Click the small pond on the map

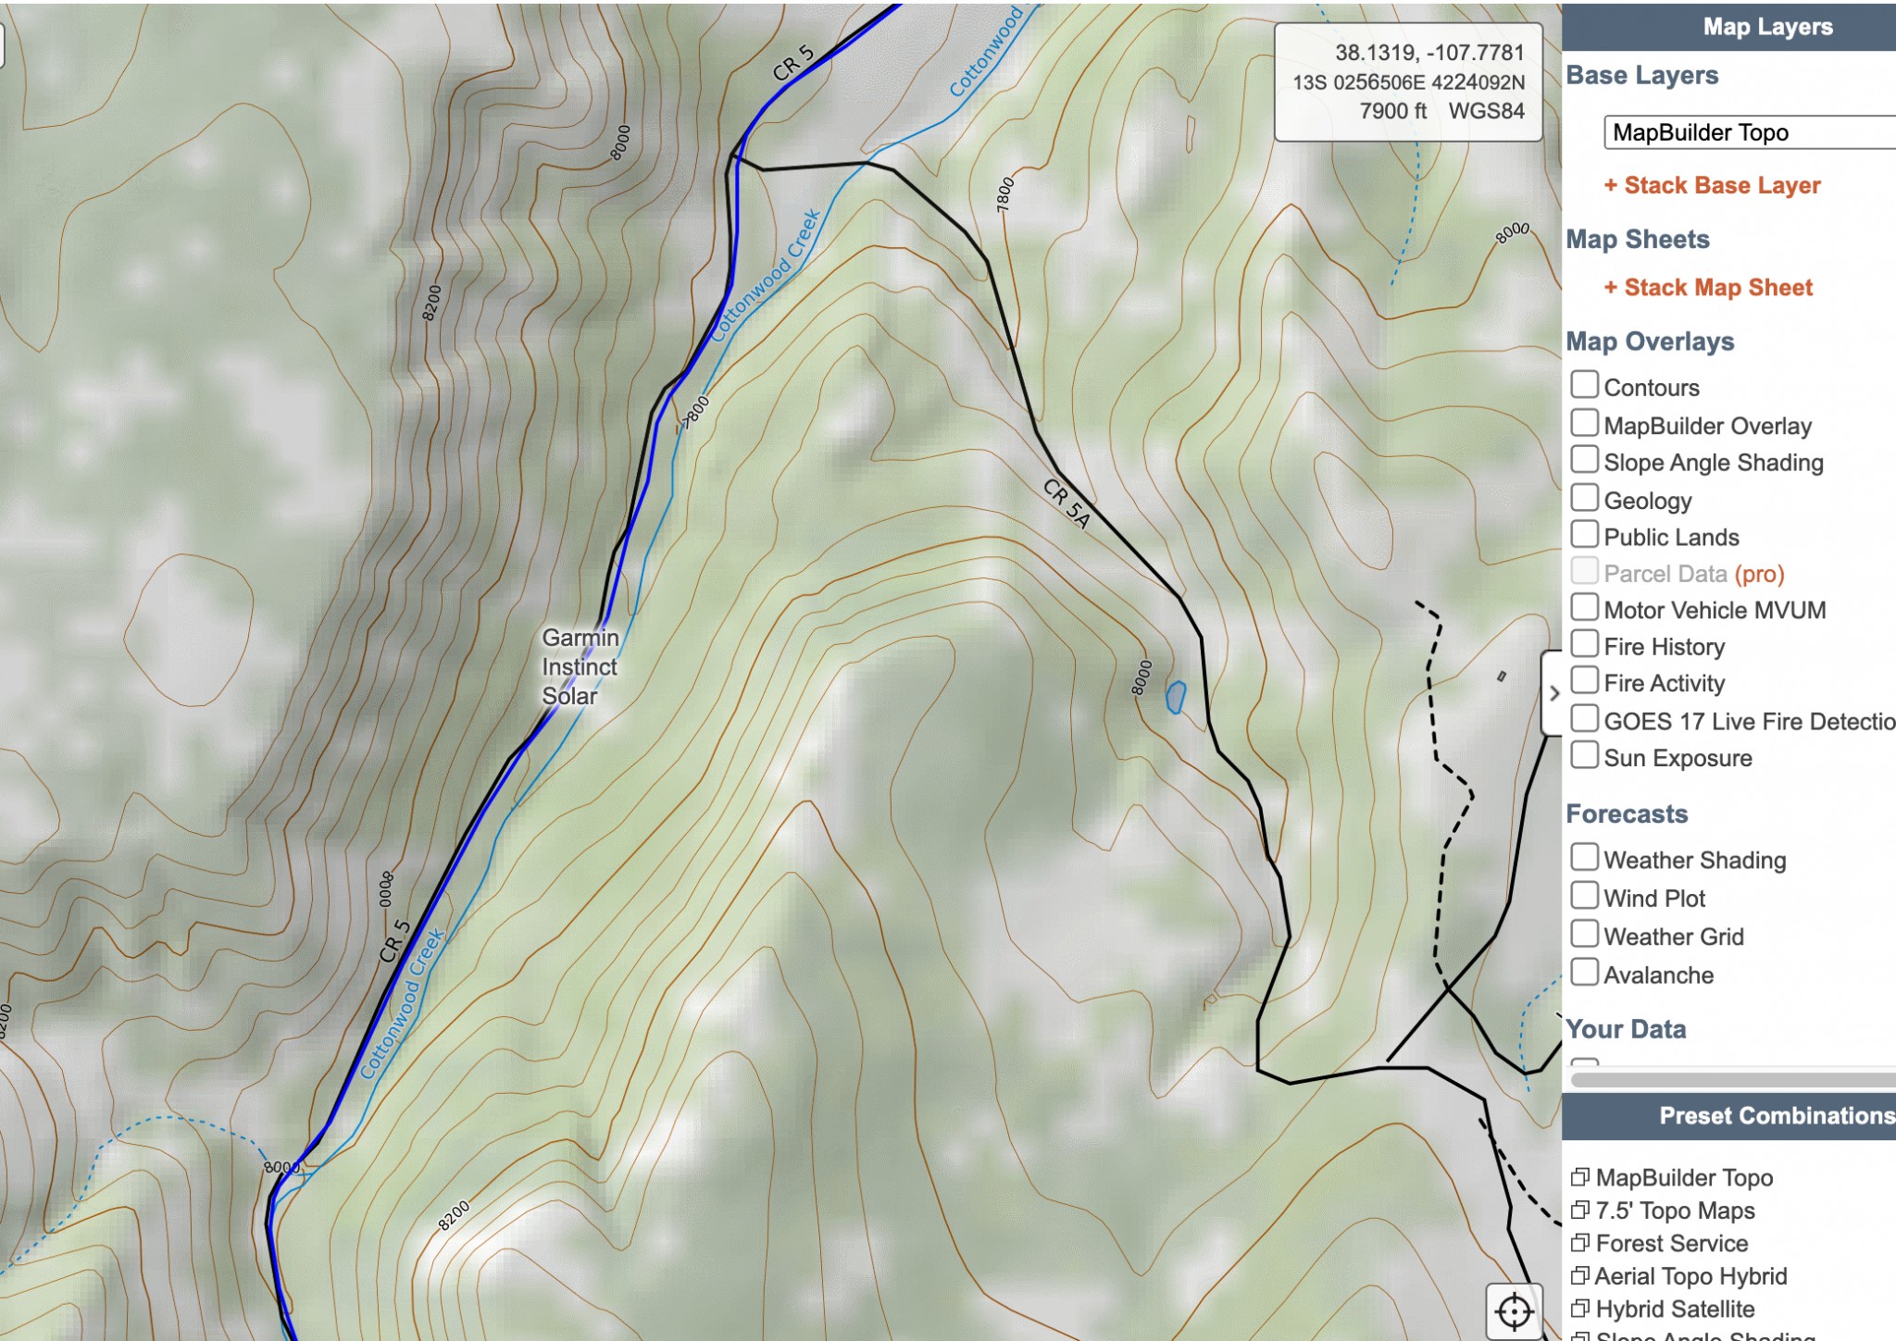[1176, 697]
